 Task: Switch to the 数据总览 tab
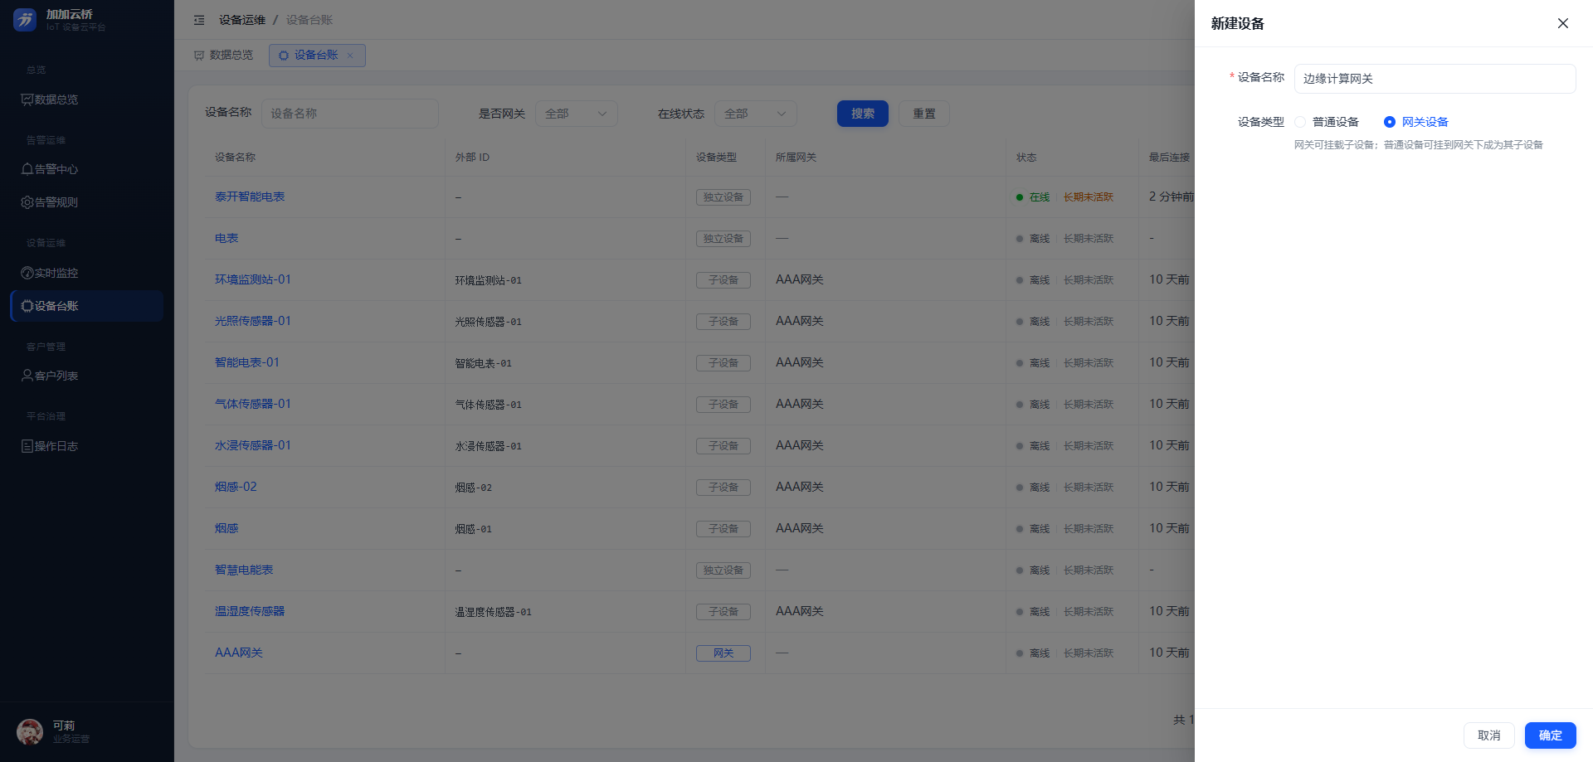click(x=224, y=56)
